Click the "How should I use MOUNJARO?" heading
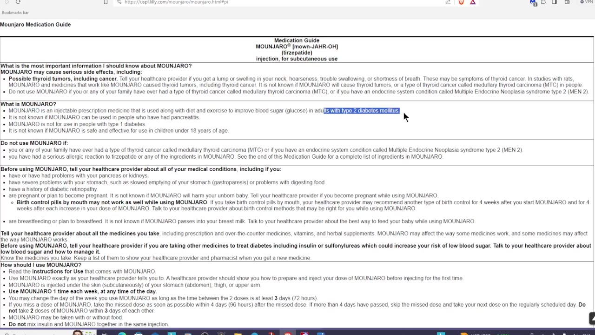Screen dimensions: 595x335 [x=41, y=265]
